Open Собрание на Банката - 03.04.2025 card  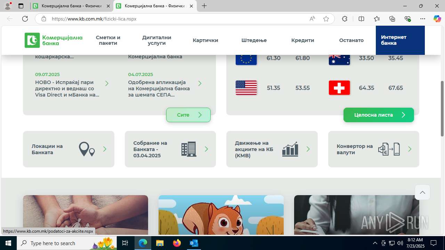170,149
